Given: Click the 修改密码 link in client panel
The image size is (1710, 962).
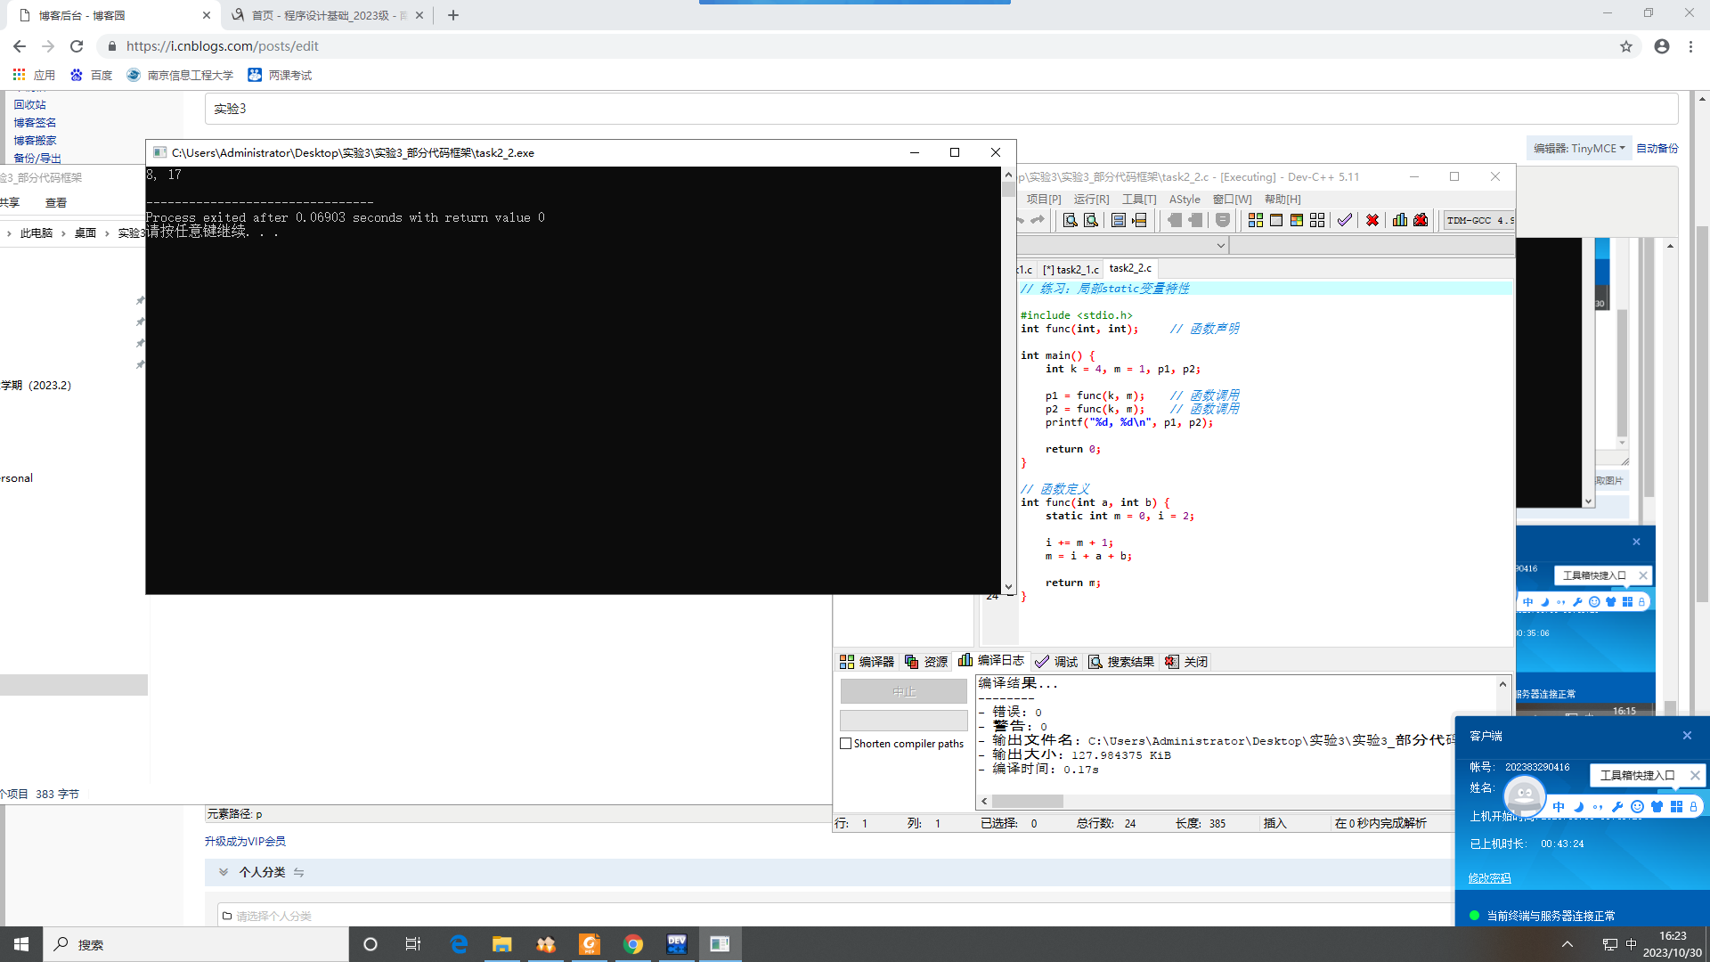Looking at the screenshot, I should point(1489,878).
